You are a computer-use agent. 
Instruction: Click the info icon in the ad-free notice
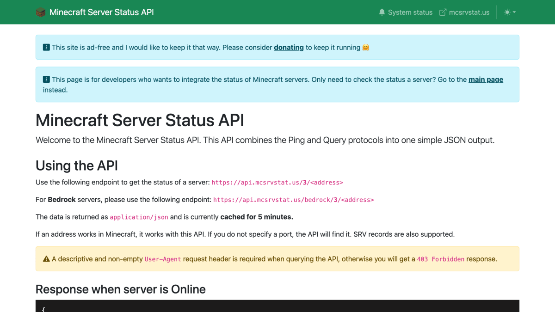point(46,47)
